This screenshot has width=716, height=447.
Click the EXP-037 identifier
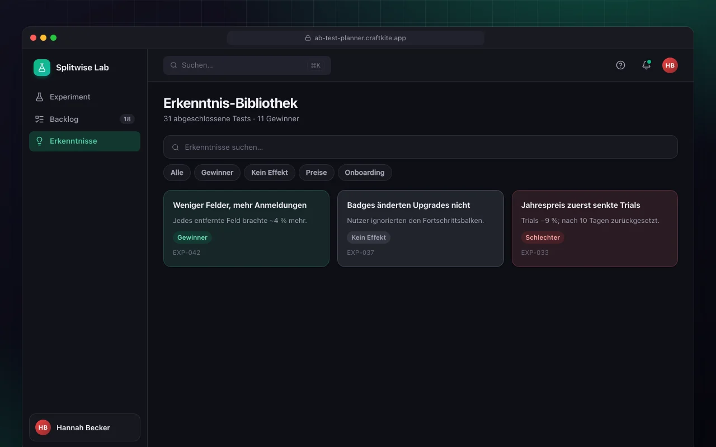pyautogui.click(x=361, y=253)
